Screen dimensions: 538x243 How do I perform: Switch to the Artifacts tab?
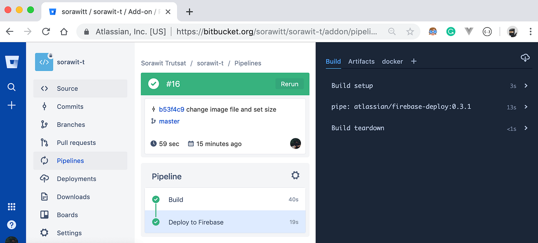361,61
